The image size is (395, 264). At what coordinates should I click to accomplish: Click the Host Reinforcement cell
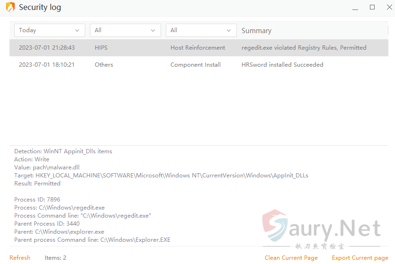(x=197, y=48)
